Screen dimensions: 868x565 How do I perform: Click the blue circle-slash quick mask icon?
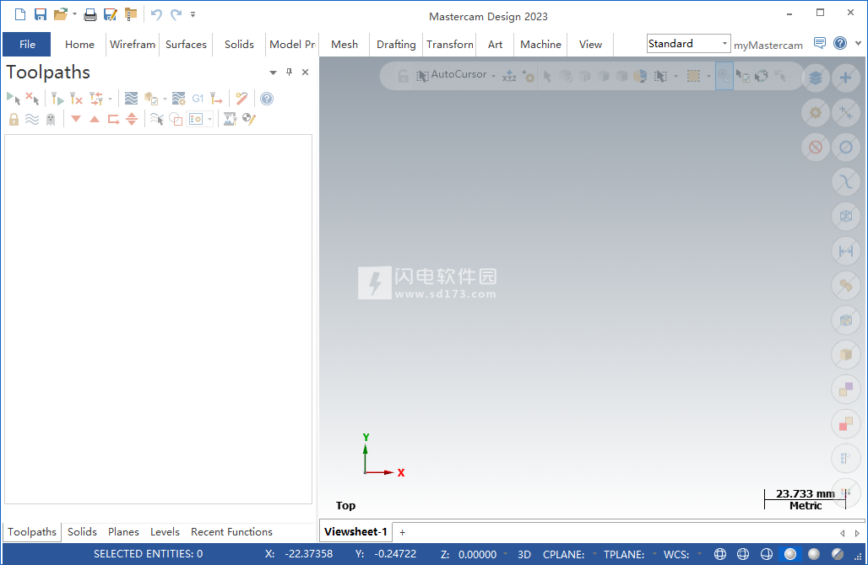pyautogui.click(x=845, y=148)
